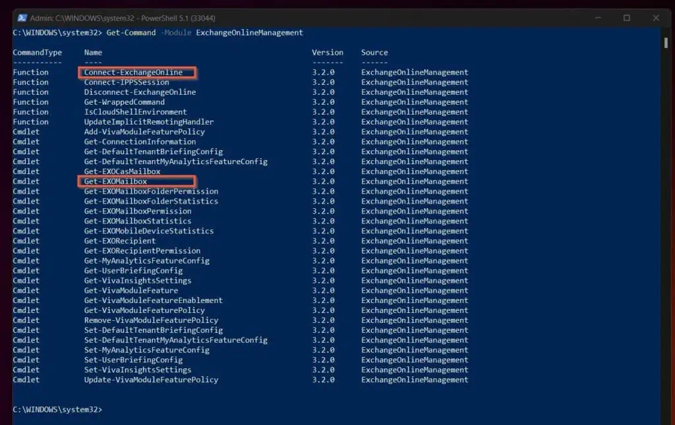Click the Connect-IPPSSession function name
The width and height of the screenshot is (675, 425).
pos(127,82)
